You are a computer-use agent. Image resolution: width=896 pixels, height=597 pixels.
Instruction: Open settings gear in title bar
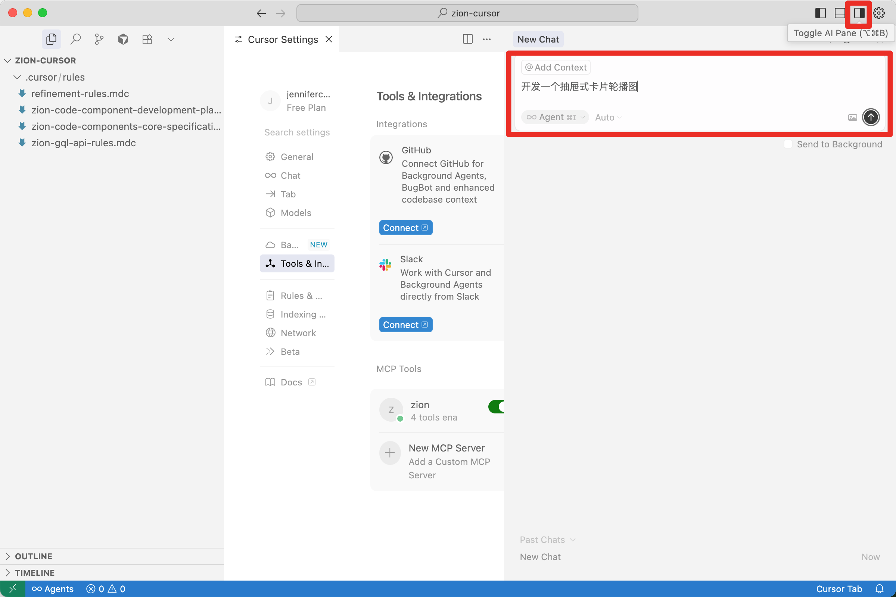coord(878,13)
